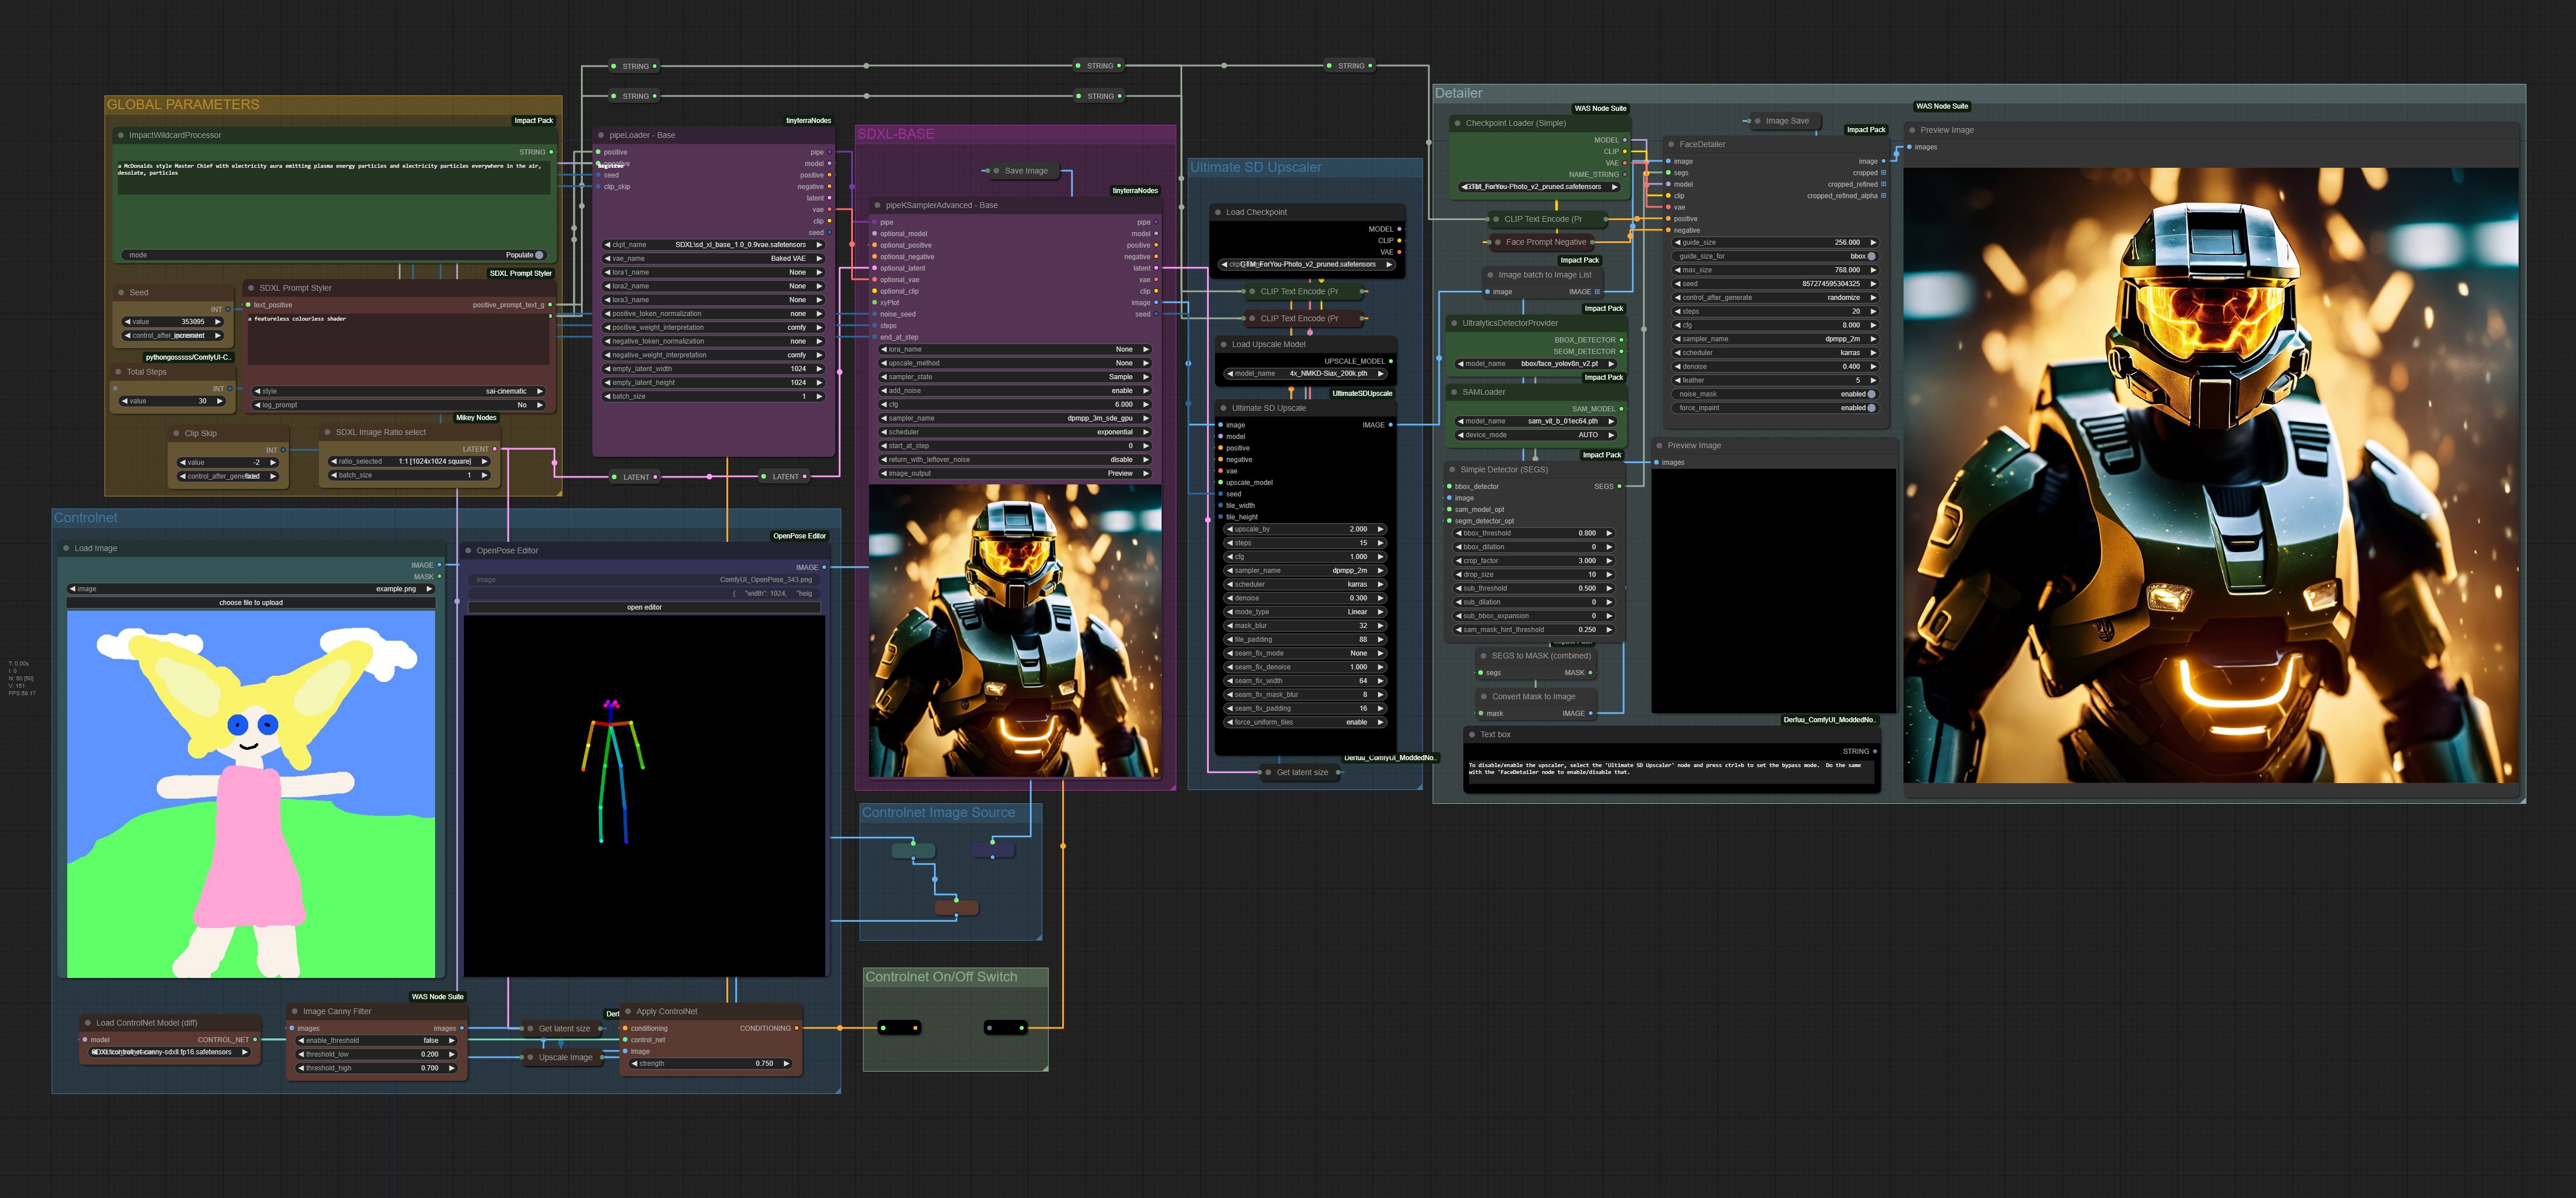Viewport: 2576px width, 1198px height.
Task: Click the choose file to upload button
Action: pos(251,603)
